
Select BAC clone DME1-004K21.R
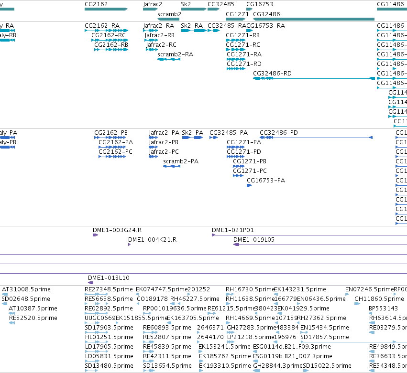point(130,245)
